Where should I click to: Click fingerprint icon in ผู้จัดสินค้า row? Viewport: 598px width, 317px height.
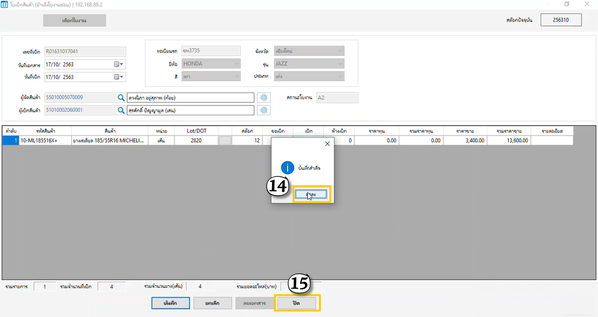coord(264,97)
